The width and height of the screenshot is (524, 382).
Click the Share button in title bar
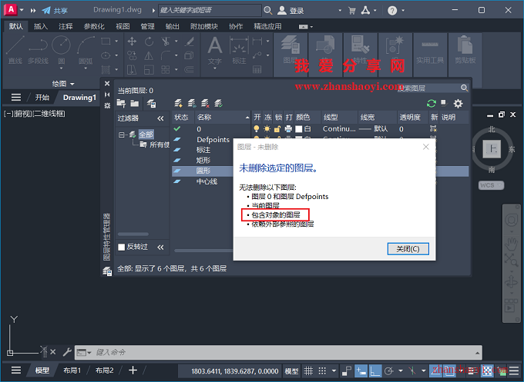click(54, 11)
